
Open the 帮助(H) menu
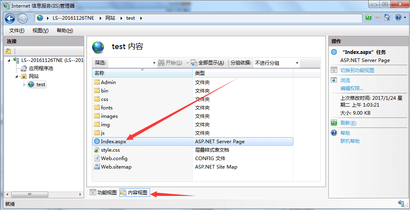click(65, 31)
